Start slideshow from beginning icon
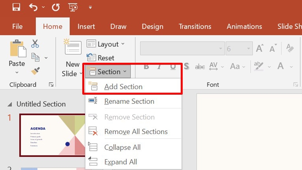The height and width of the screenshot is (170, 302). click(73, 7)
